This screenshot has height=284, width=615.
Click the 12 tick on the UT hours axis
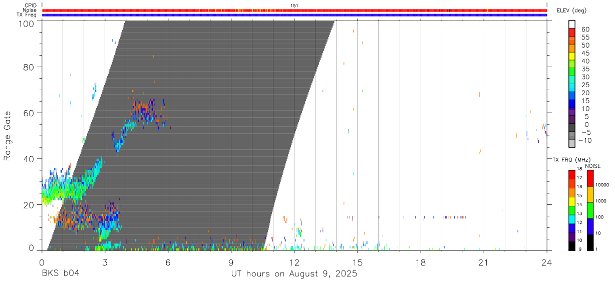coord(294,262)
